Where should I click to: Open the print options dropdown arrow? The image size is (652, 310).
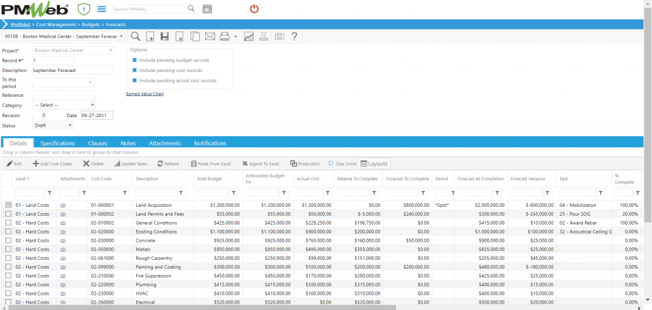tap(236, 37)
